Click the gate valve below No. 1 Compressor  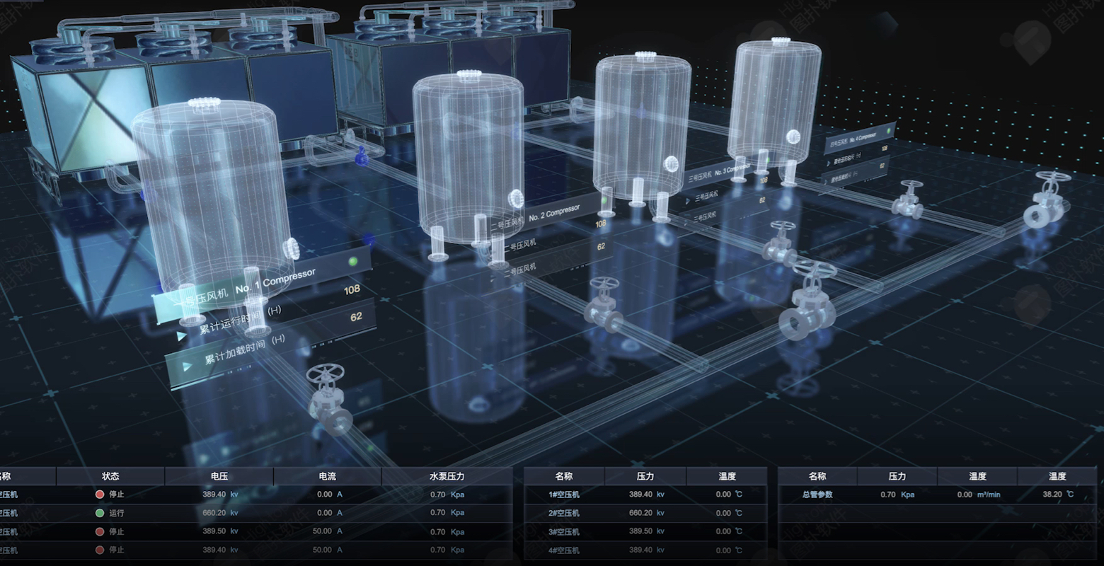(328, 400)
